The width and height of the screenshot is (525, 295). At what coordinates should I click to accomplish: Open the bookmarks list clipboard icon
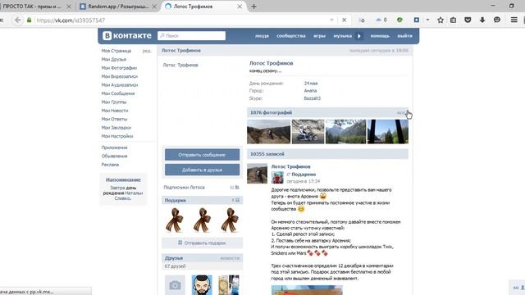coord(453,20)
